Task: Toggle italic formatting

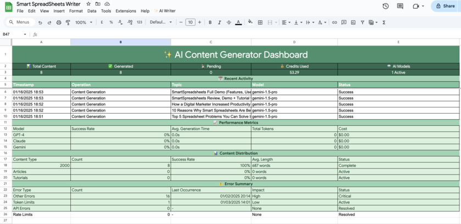Action: coord(220,23)
